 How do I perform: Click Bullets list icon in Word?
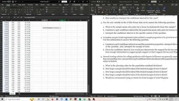pyautogui.click(x=119, y=8)
